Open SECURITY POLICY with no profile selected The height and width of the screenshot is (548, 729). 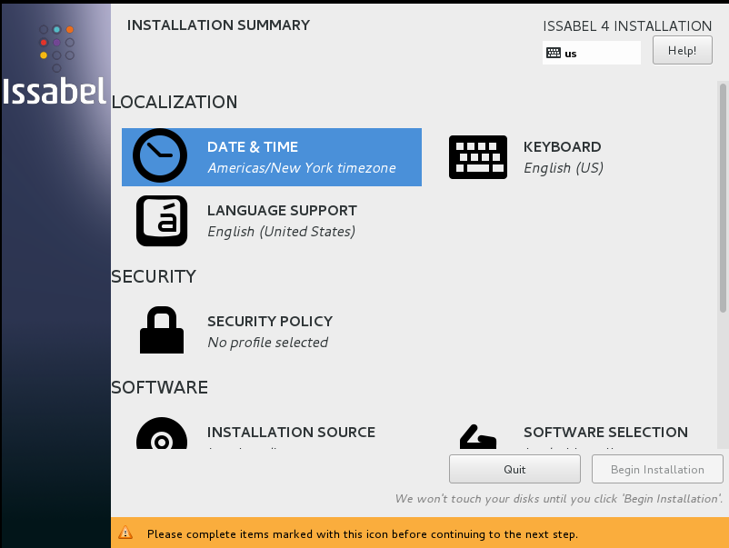pos(270,330)
